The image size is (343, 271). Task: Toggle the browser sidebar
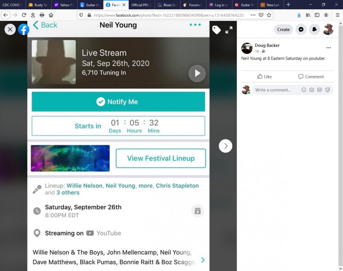(x=317, y=15)
